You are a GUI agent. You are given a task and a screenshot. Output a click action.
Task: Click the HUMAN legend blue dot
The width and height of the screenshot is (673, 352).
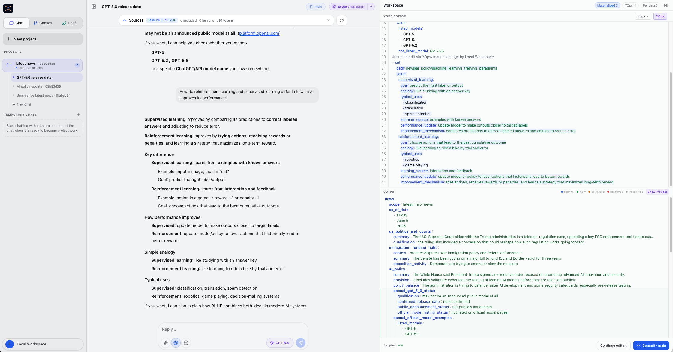[x=562, y=192]
